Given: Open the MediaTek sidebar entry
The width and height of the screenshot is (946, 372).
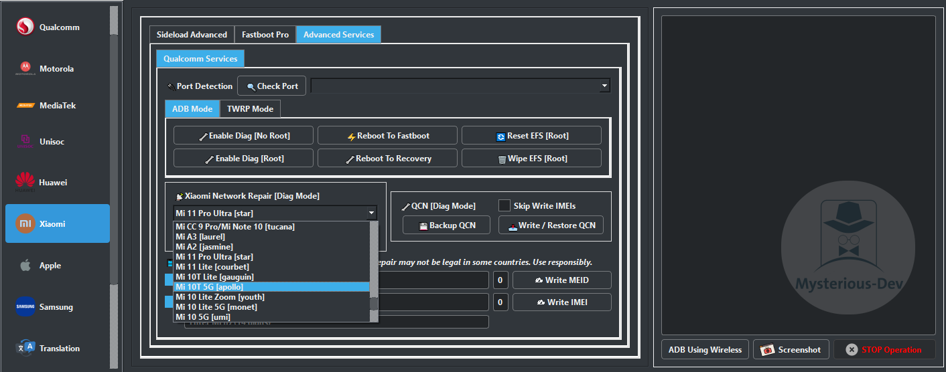Looking at the screenshot, I should [58, 106].
